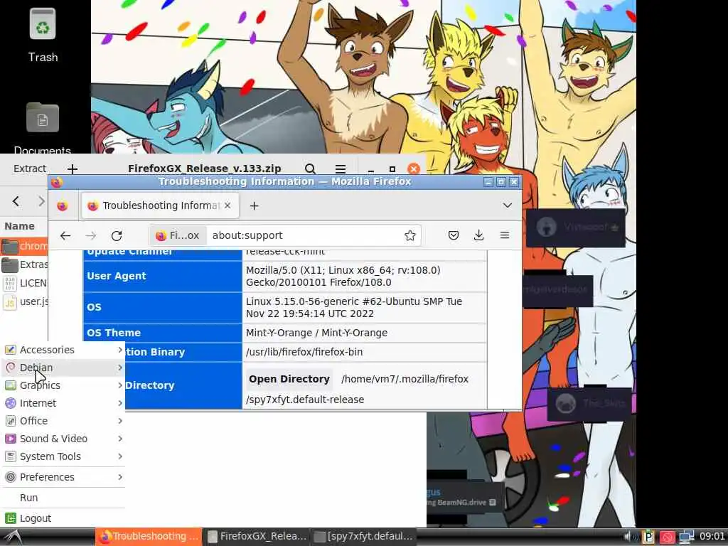Screen dimensions: 728x546
Task: Open Sound & Video menu category
Action: [x=63, y=439]
